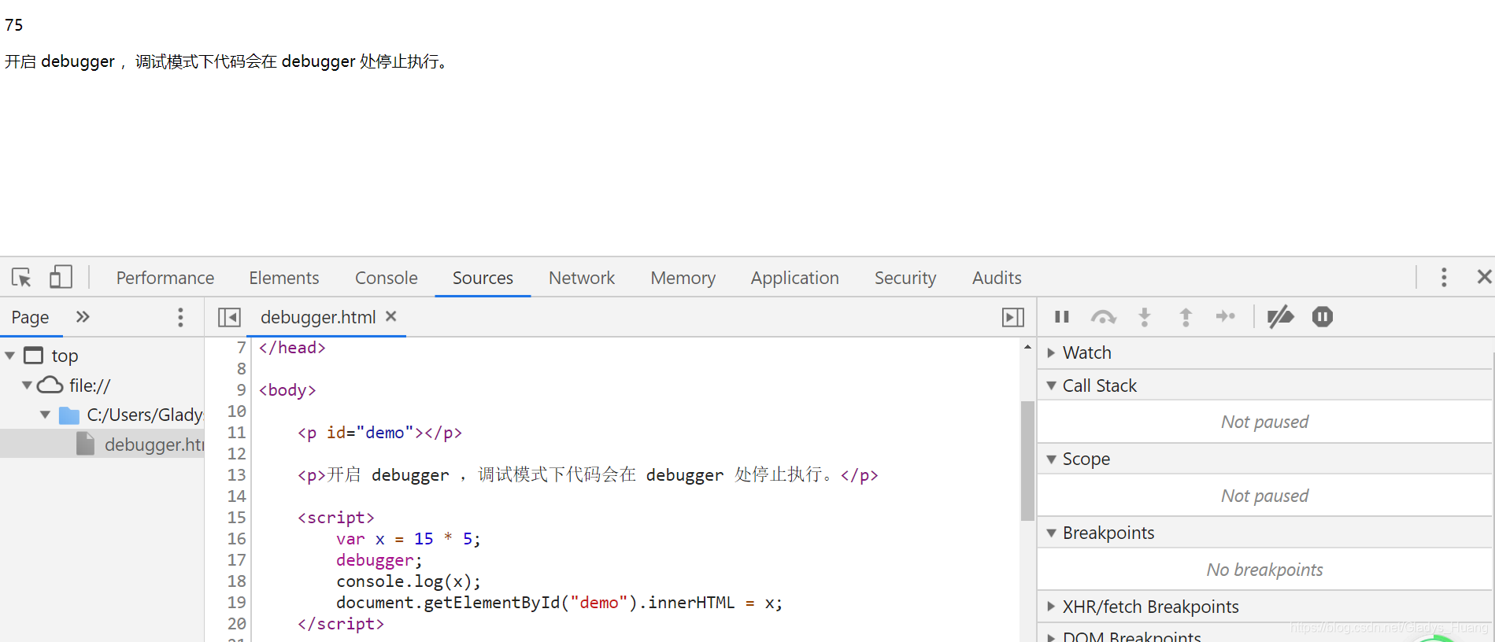Click line number 18 in gutter

pyautogui.click(x=237, y=581)
